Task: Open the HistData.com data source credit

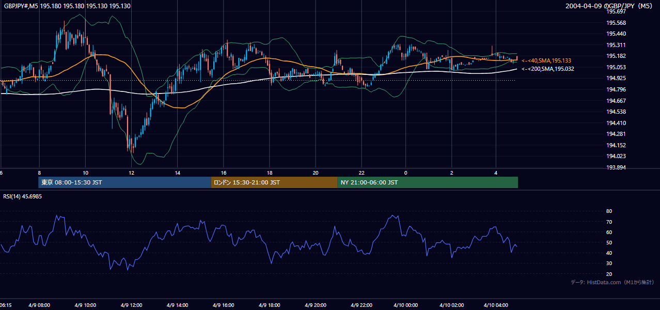Action: tap(612, 282)
